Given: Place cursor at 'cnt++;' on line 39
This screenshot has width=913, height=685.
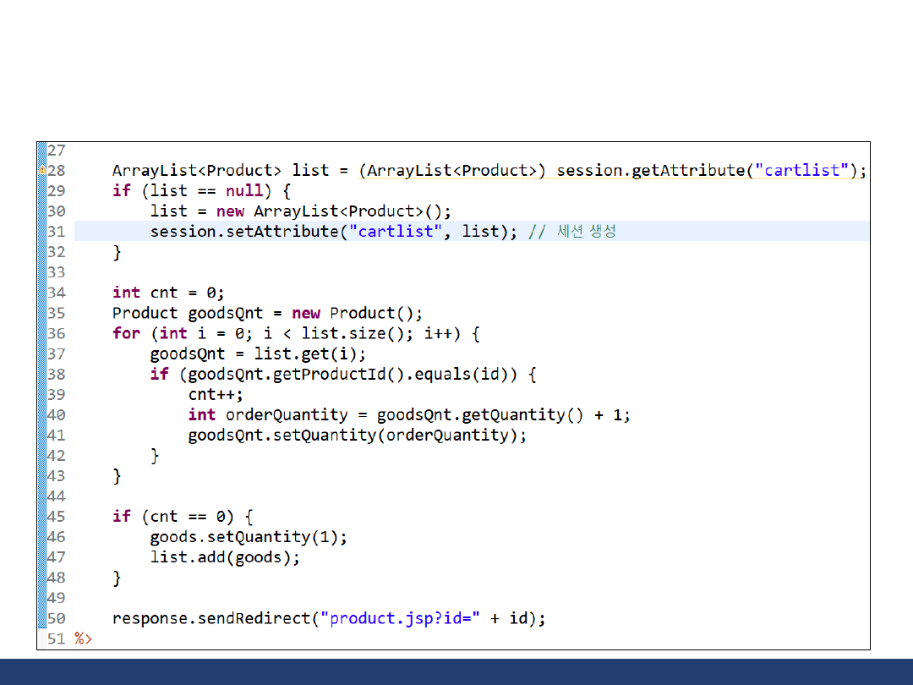Looking at the screenshot, I should (x=216, y=394).
